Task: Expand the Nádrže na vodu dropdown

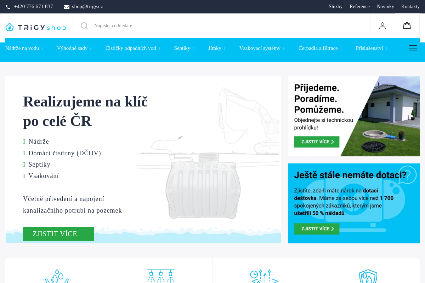Action: [x=24, y=48]
